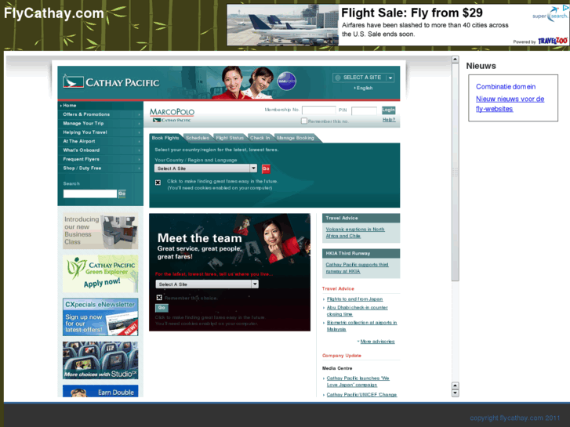
Task: Click scrollbar up arrow at top
Action: [455, 60]
